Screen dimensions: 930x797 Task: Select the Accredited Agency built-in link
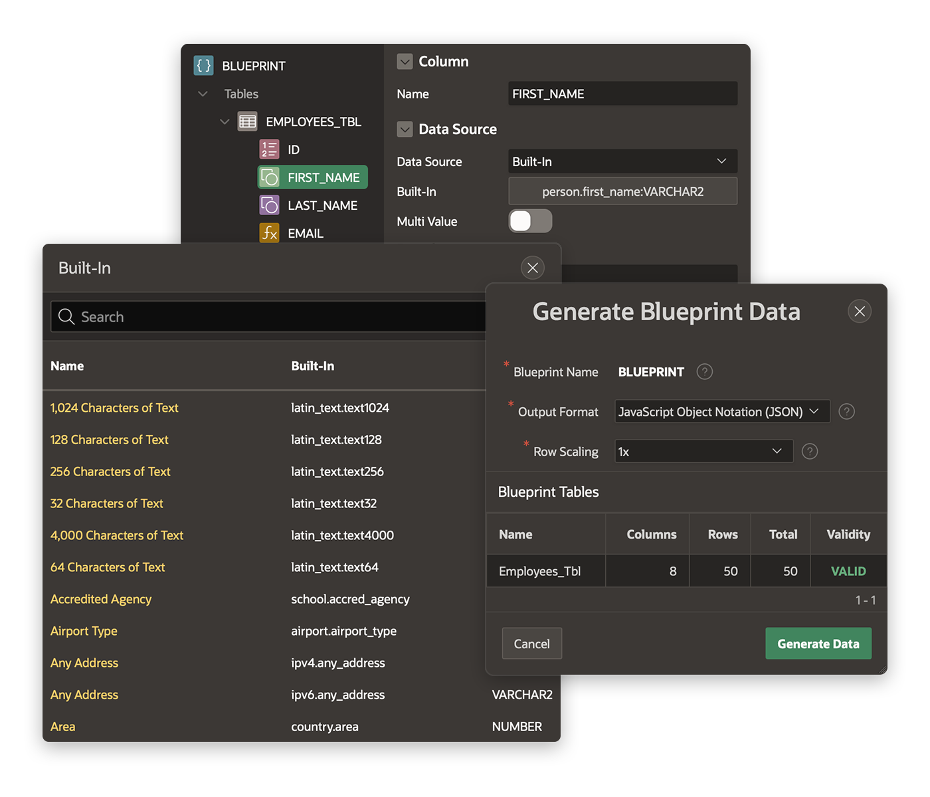(x=100, y=599)
